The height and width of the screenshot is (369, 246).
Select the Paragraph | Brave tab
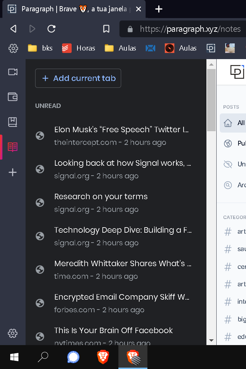74,9
